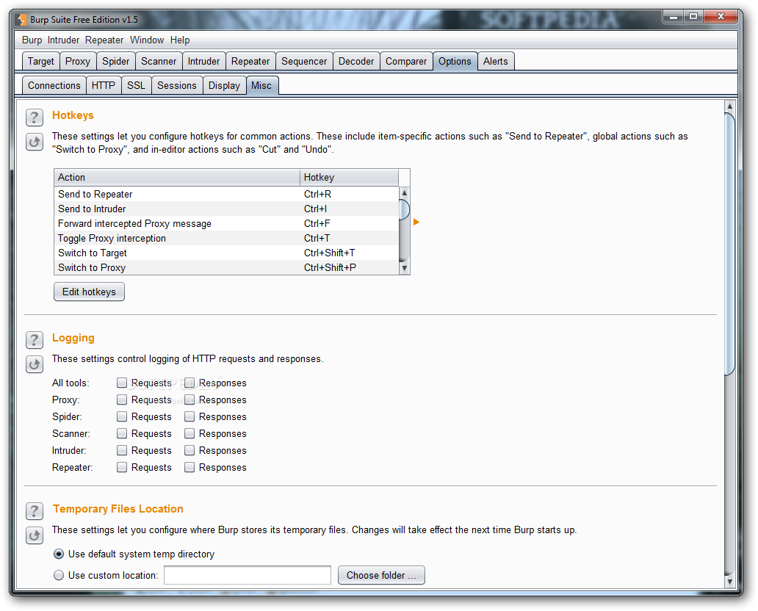
Task: Select the Send to Repeater row
Action: 227,195
